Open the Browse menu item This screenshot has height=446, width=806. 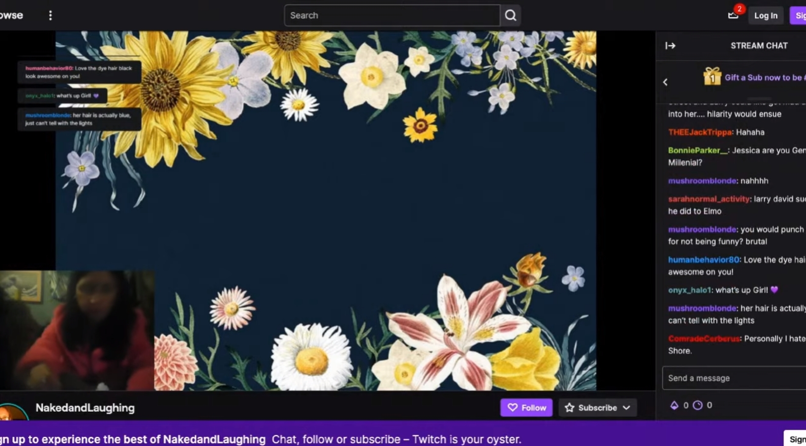tap(11, 16)
